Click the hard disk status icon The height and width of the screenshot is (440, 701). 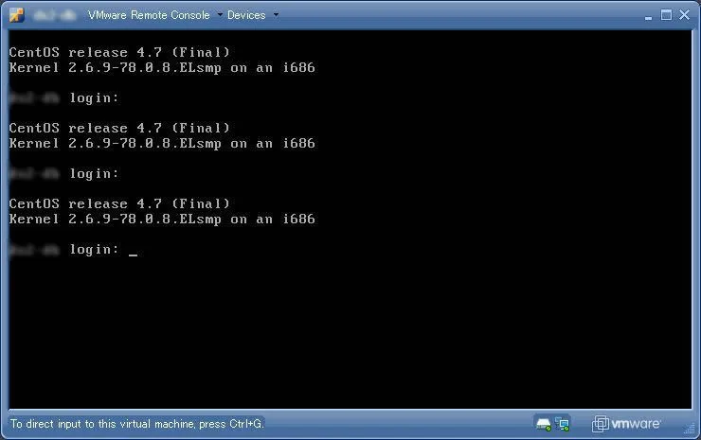click(544, 423)
